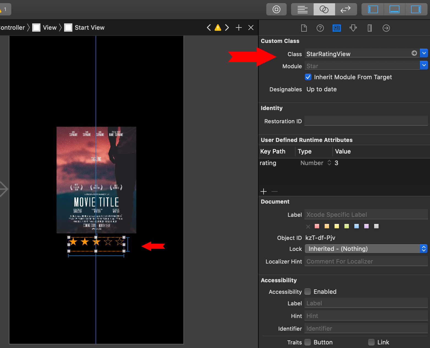This screenshot has width=430, height=348.
Task: Open the File inspector tab
Action: (304, 28)
